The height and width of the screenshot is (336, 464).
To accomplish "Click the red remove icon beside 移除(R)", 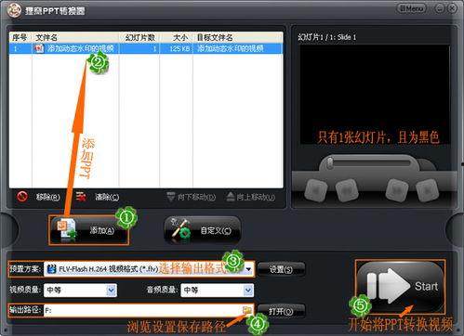I will click(x=22, y=196).
